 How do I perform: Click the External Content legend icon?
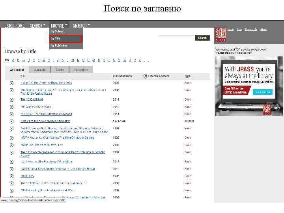145,76
